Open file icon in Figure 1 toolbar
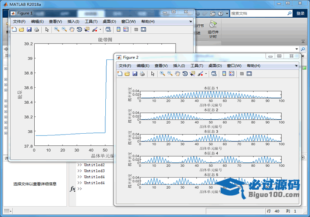The width and height of the screenshot is (310, 217). 21,30
